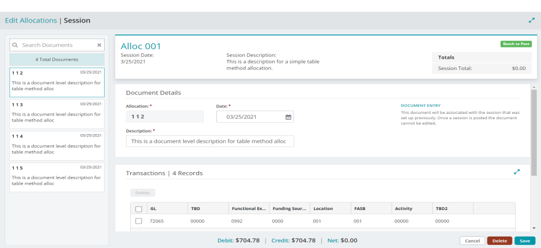Click the red Delete button in footer
This screenshot has width=541, height=248.
pyautogui.click(x=499, y=241)
